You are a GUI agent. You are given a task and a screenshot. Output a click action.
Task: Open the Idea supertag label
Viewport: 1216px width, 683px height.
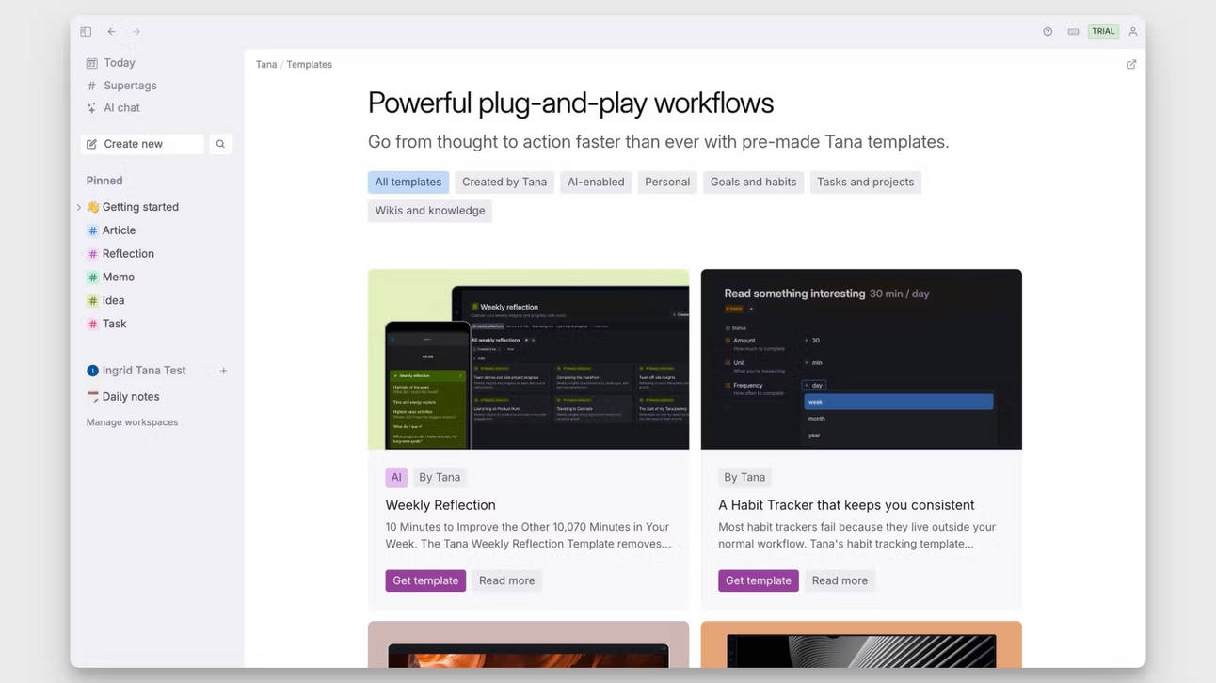[x=113, y=301]
